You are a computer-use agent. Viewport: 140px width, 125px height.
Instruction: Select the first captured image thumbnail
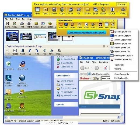tap(12, 37)
